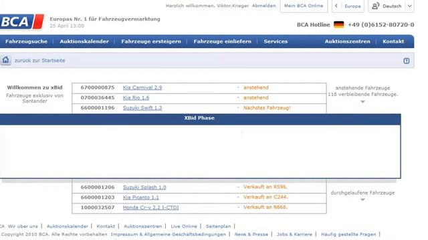Click the back chevron beside Europa
This screenshot has width=428, height=240.
coord(336,6)
